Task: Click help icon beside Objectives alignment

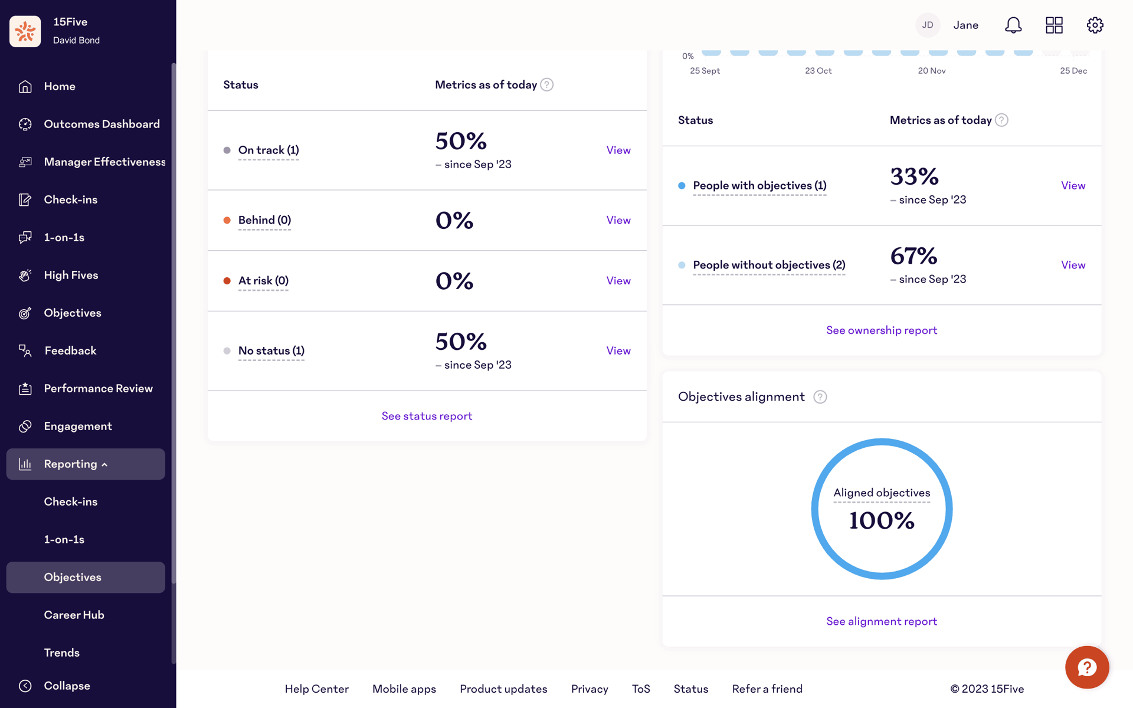Action: click(820, 397)
